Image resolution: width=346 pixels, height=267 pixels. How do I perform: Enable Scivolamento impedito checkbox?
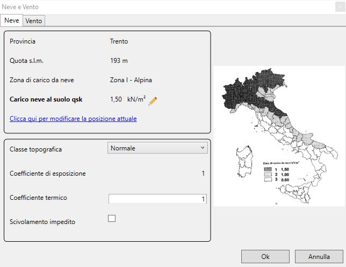[x=112, y=219]
